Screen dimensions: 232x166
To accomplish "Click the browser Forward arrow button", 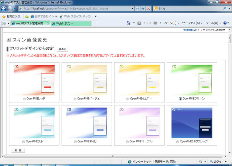I will (10, 9).
